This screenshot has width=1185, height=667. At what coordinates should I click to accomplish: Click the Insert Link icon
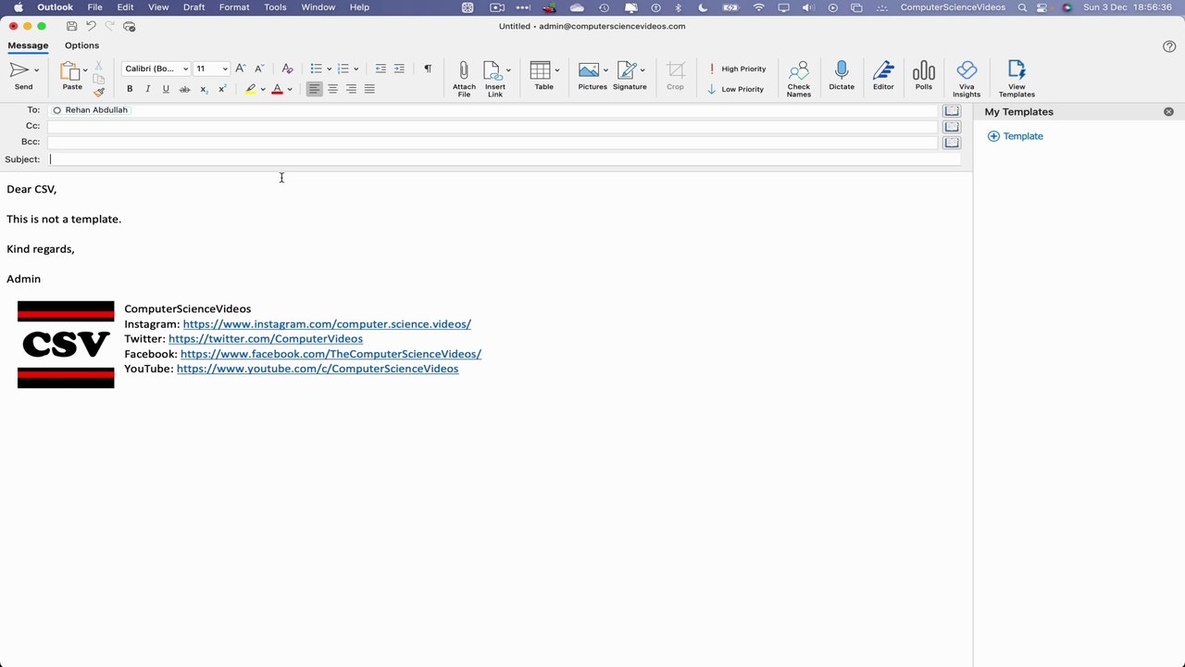click(x=492, y=71)
